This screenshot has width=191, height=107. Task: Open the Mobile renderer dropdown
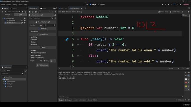point(186,4)
